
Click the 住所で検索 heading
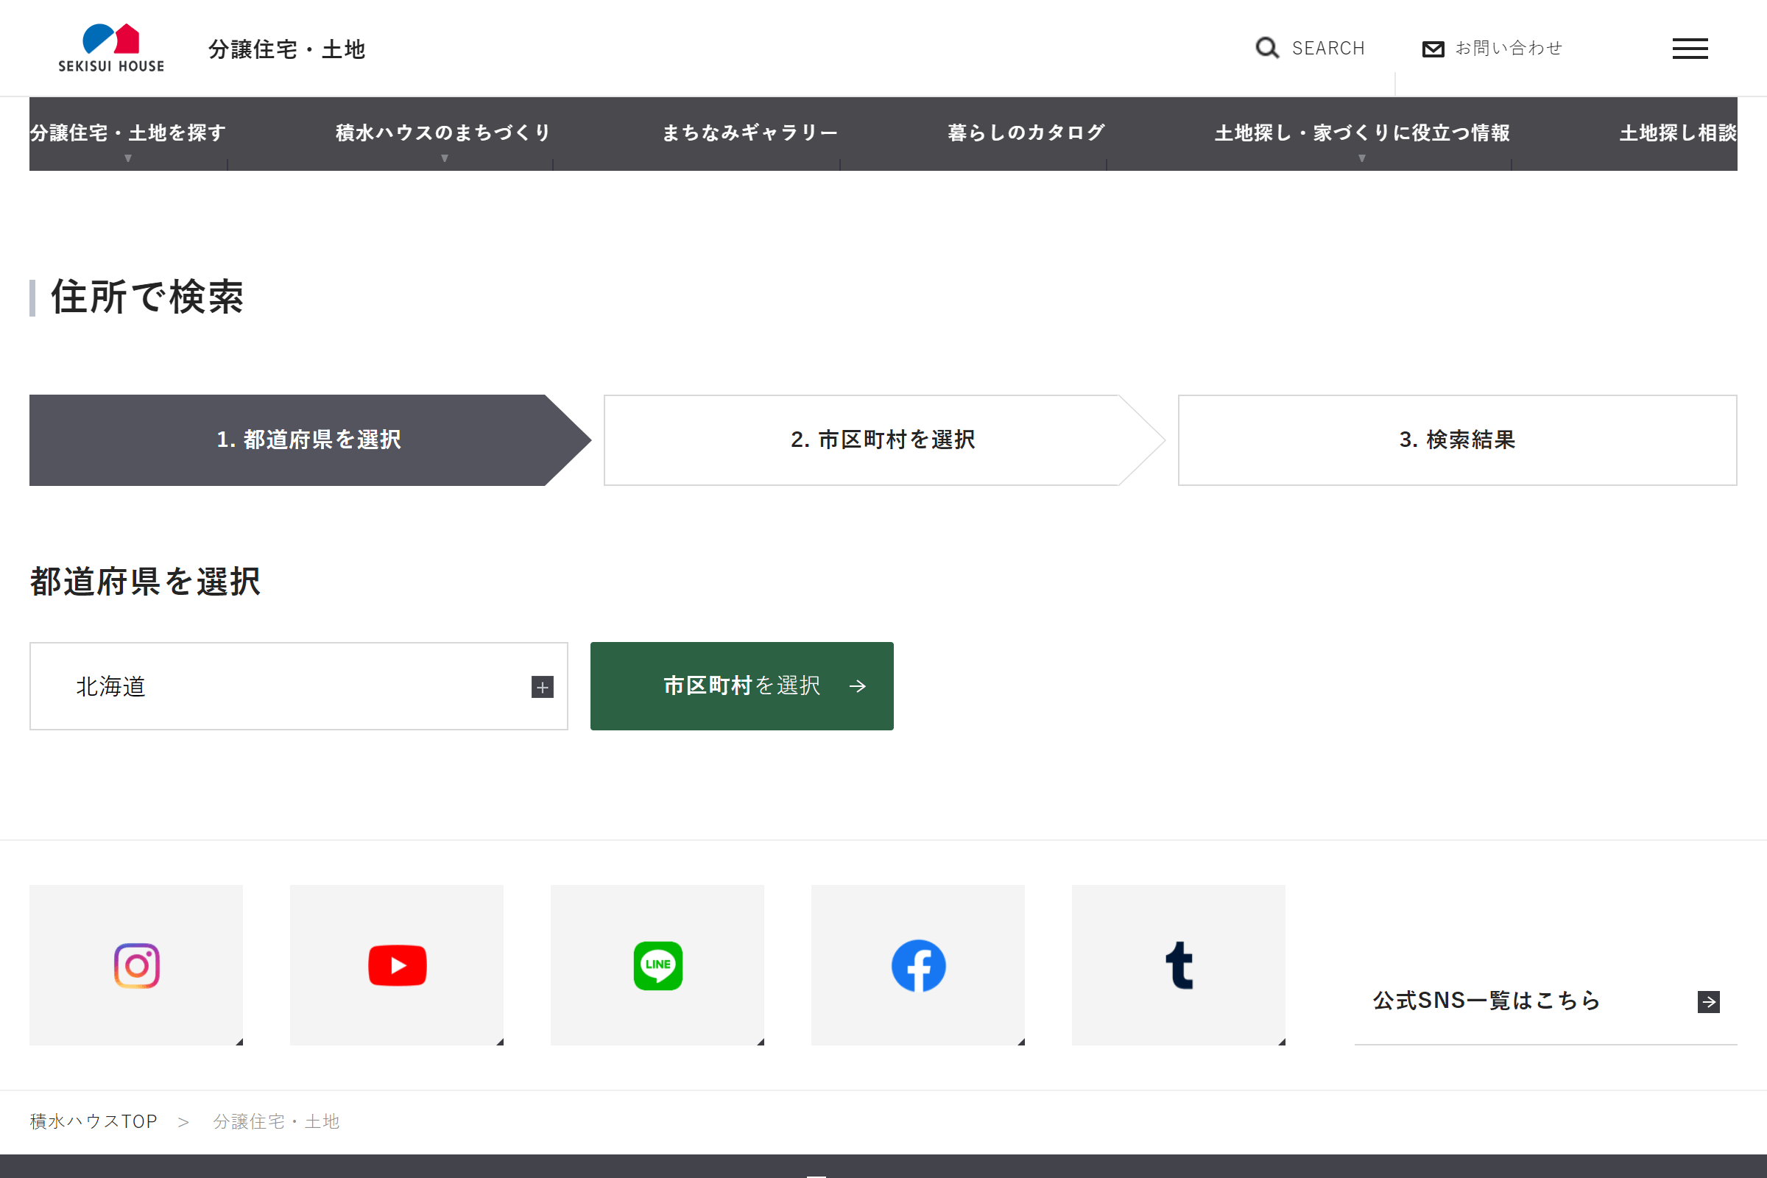pos(147,297)
